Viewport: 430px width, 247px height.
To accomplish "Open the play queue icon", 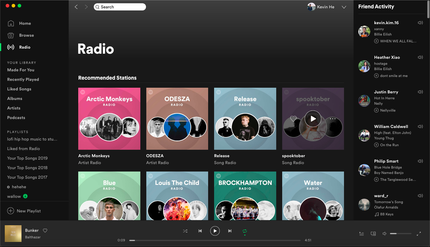I will click(362, 234).
